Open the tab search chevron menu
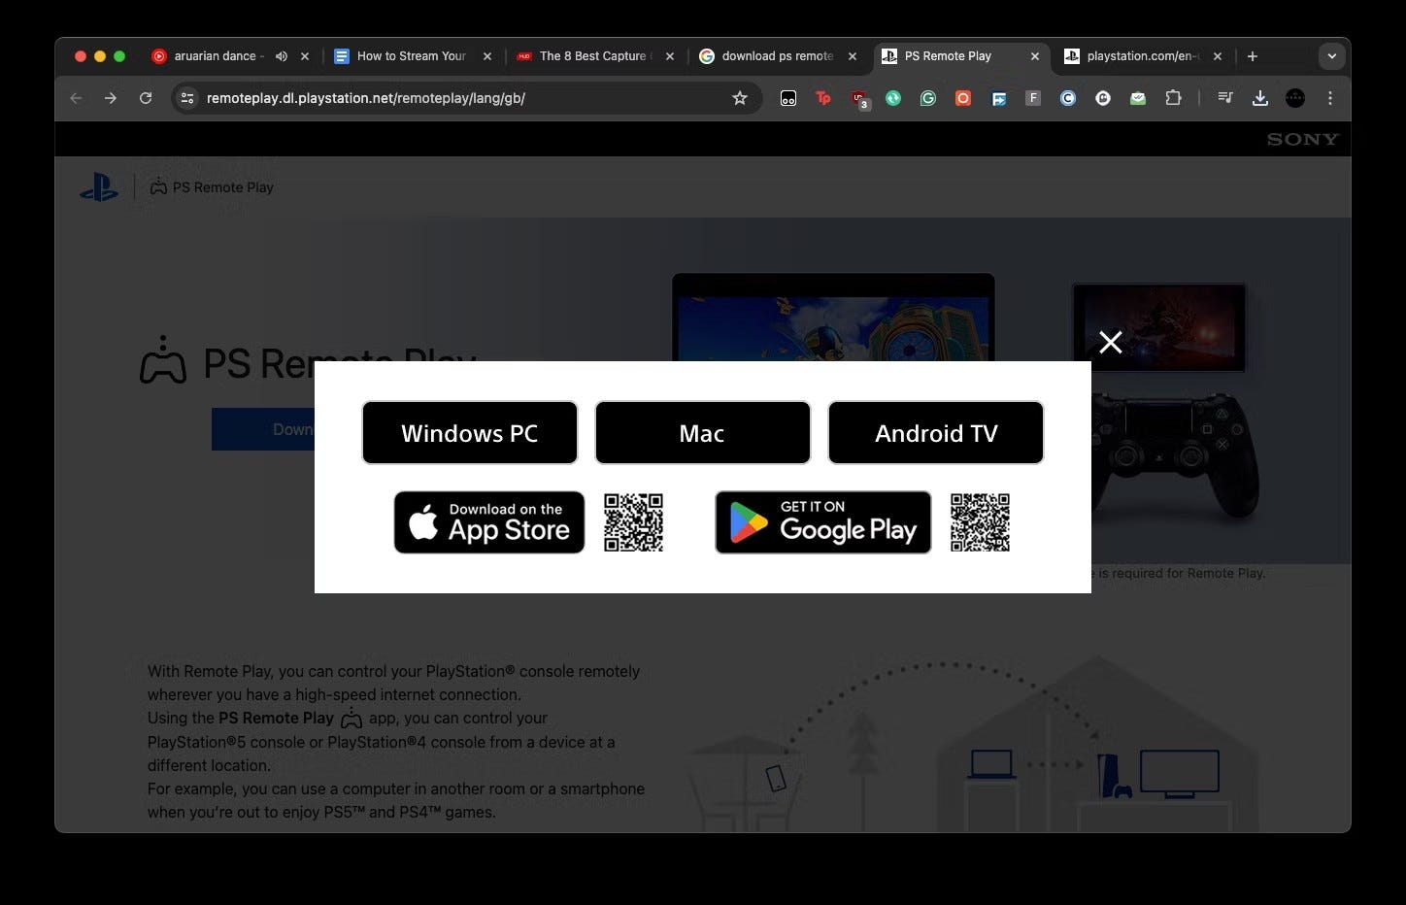This screenshot has width=1406, height=905. [1331, 55]
